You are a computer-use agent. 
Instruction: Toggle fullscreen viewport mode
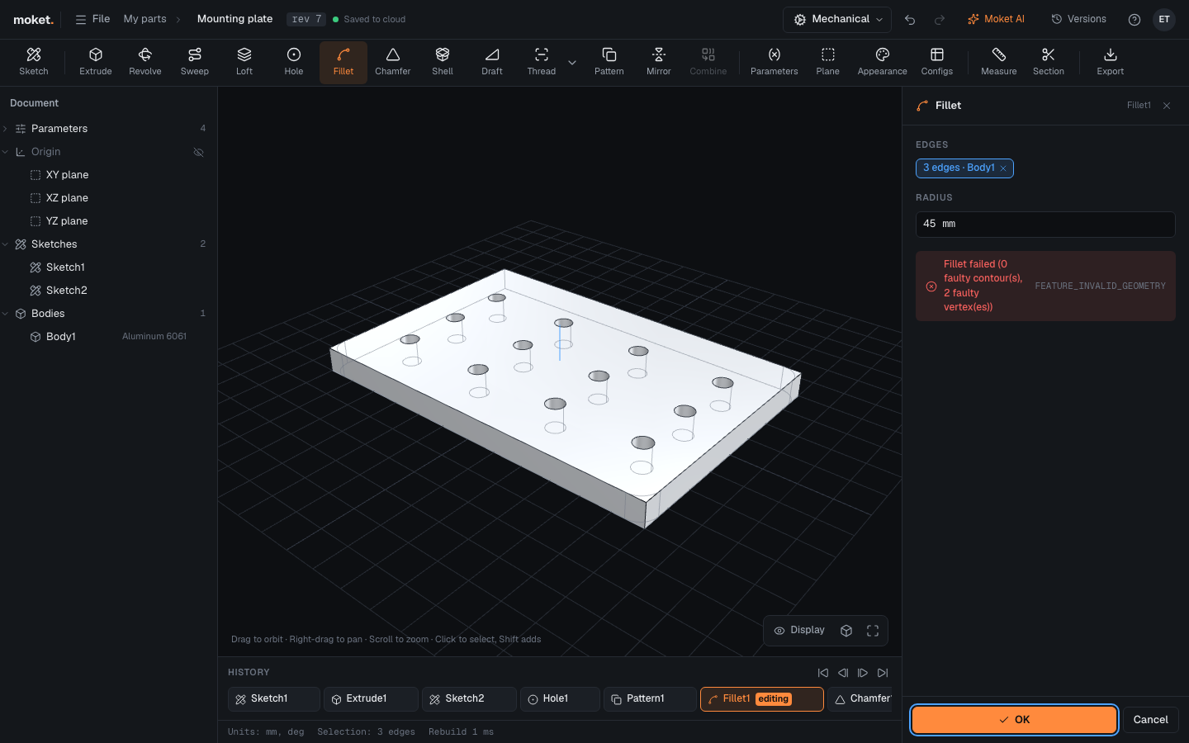(x=873, y=631)
